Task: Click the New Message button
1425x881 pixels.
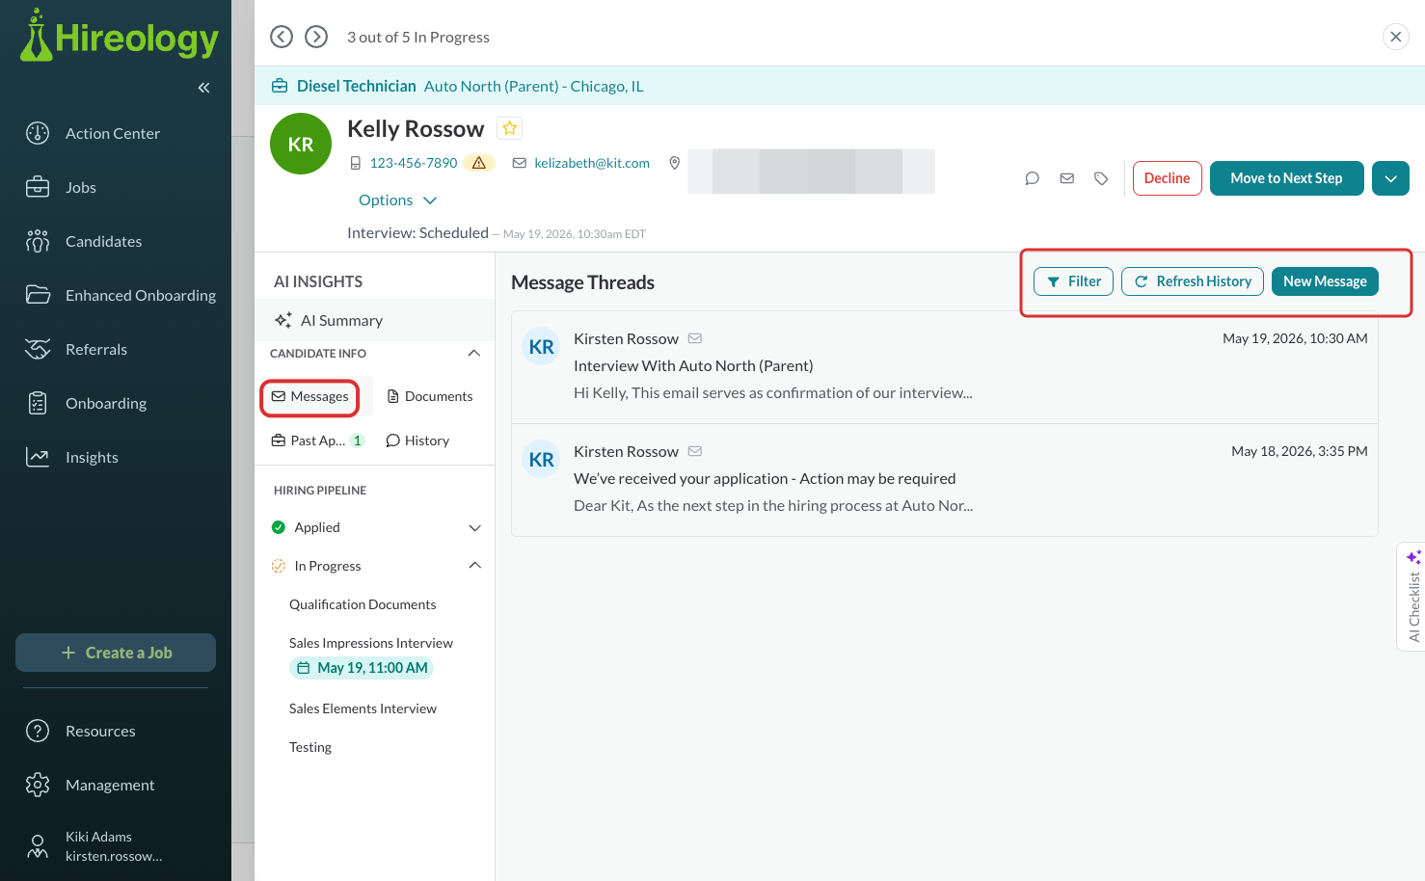Action: tap(1325, 281)
